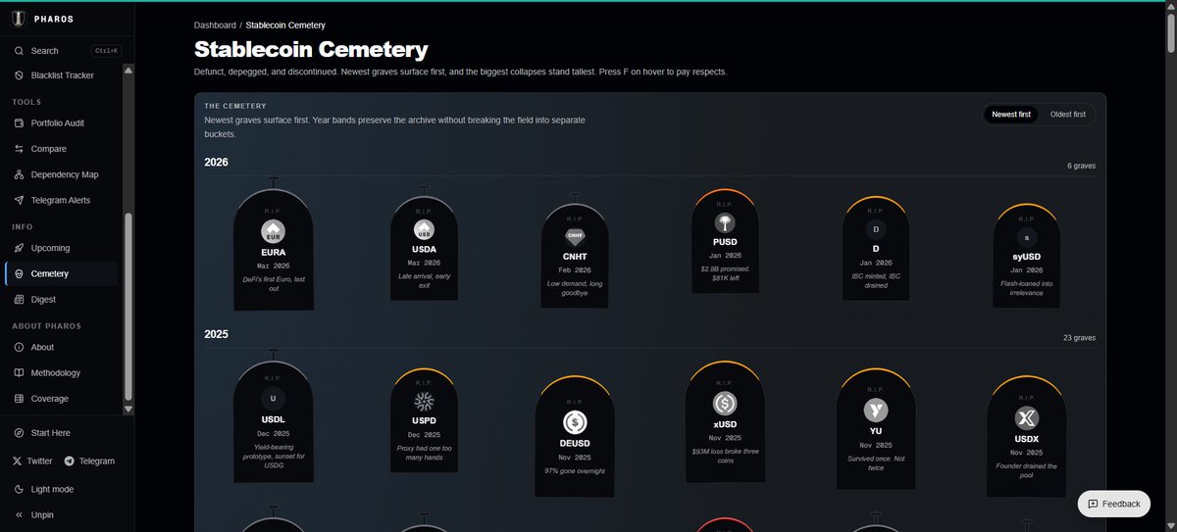Open the Twitter link
The height and width of the screenshot is (532, 1177).
[x=33, y=461]
